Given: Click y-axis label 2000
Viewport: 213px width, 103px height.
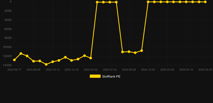Looking at the screenshot, I should coord(8,11).
